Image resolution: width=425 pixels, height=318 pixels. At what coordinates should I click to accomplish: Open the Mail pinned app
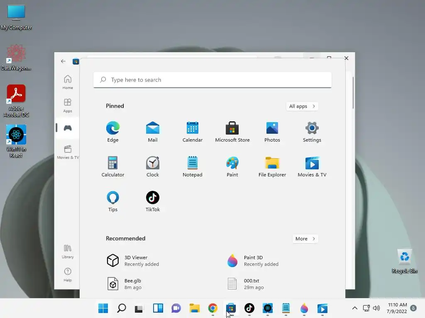[x=153, y=132]
